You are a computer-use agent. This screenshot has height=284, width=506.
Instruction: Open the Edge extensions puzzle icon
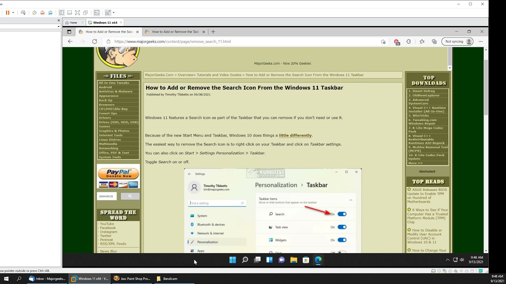tap(409, 41)
